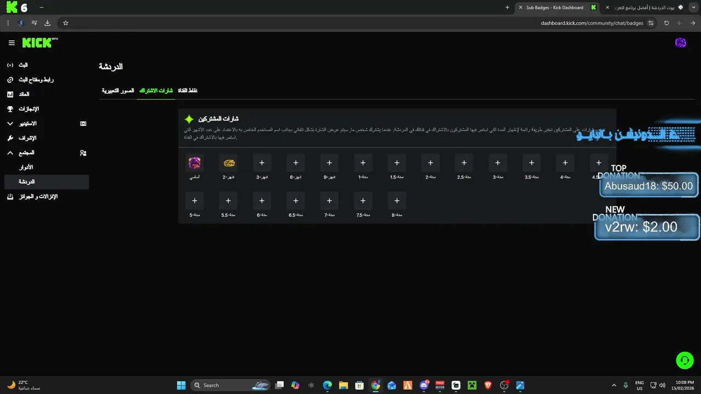
Task: Add badge for 4-سنة slot
Action: point(565,163)
